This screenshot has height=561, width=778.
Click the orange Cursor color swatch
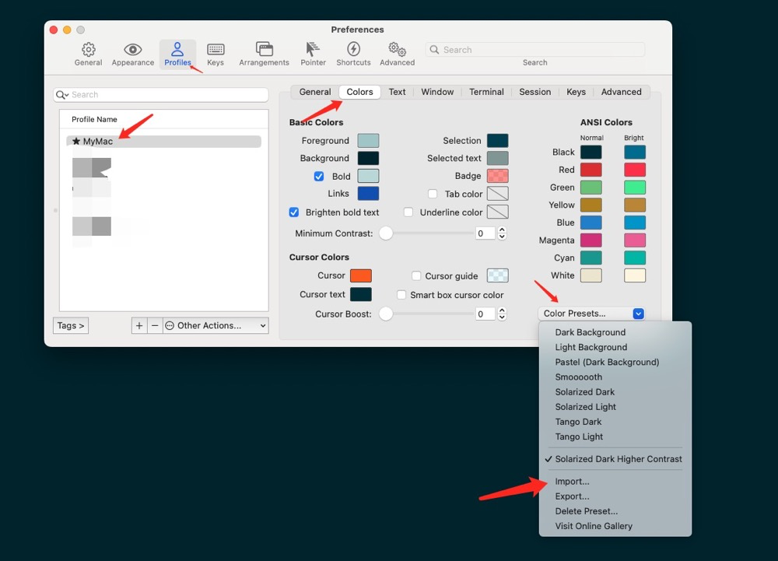[362, 275]
